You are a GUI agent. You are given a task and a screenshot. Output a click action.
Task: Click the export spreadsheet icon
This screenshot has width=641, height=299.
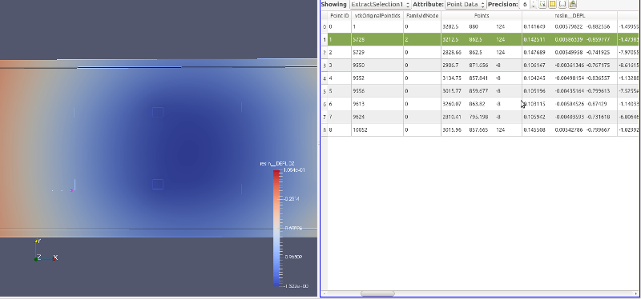coord(572,4)
